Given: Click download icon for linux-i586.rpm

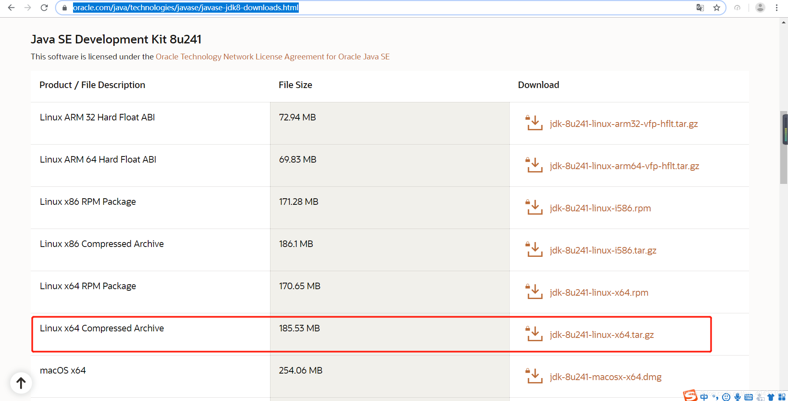Looking at the screenshot, I should [x=534, y=207].
